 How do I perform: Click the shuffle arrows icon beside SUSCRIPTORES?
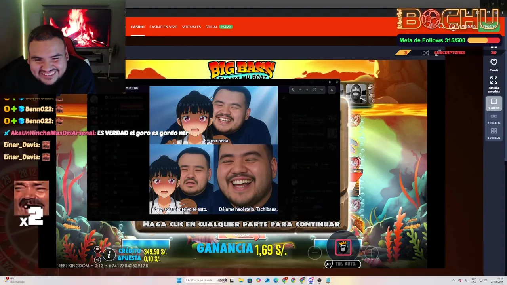[426, 53]
